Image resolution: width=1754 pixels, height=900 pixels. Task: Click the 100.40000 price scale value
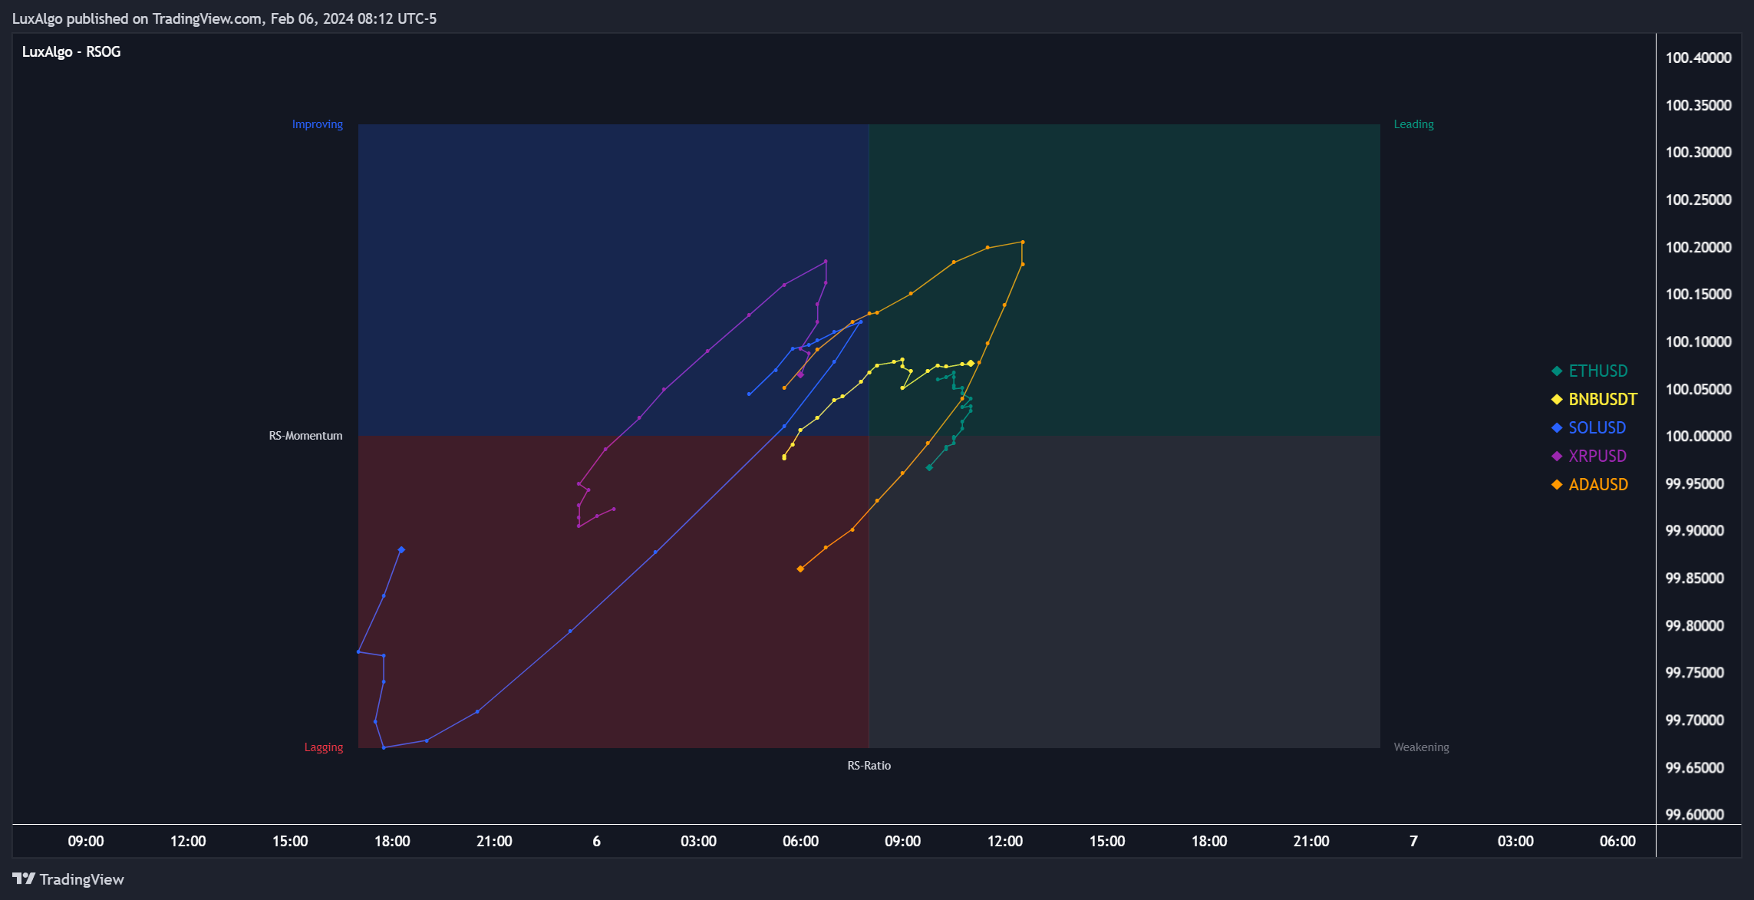click(x=1699, y=58)
